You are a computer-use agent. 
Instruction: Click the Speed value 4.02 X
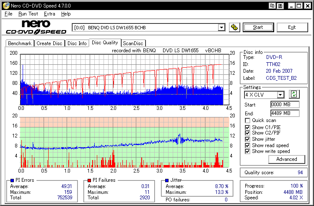(x=296, y=198)
